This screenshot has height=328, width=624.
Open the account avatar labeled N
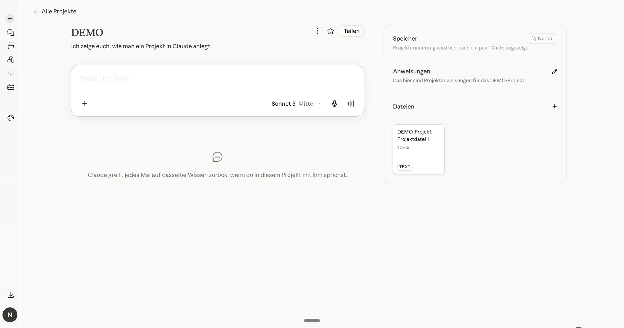tap(10, 315)
